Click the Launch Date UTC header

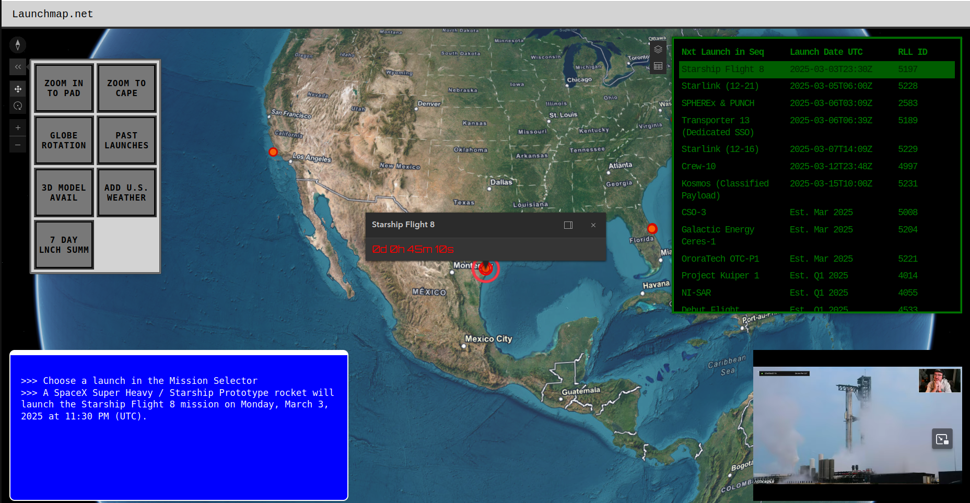826,52
